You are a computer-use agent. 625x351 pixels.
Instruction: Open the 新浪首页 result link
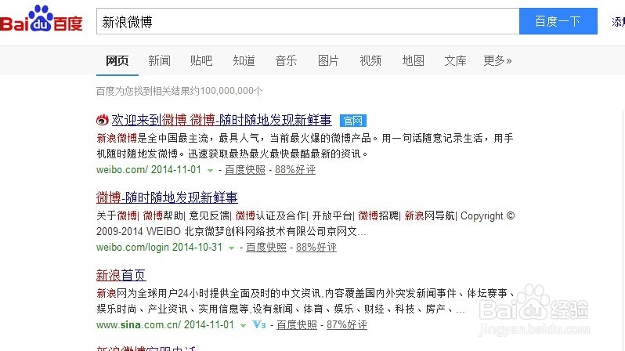(121, 275)
